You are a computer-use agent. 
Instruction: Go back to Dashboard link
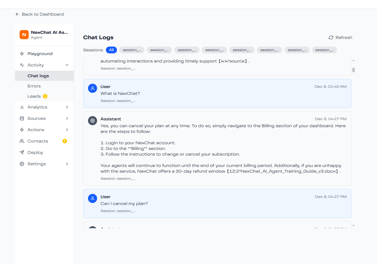[43, 14]
